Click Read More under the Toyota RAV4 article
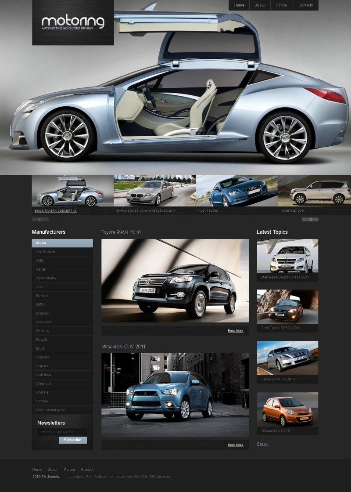 (x=236, y=331)
